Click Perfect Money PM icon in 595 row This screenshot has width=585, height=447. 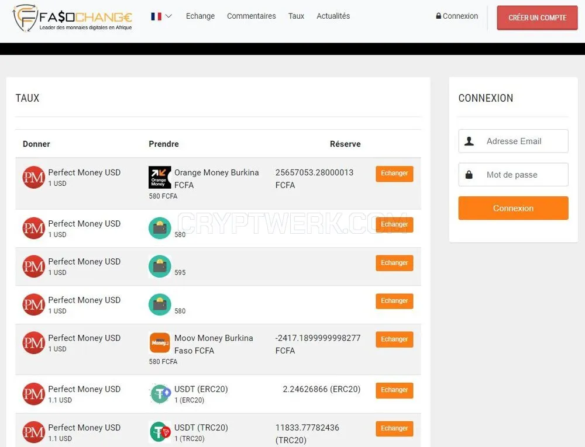33,266
